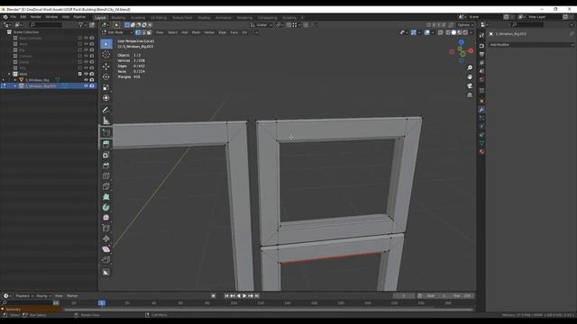The height and width of the screenshot is (324, 577).
Task: Activate the Extrude Region tool
Action: [x=106, y=144]
